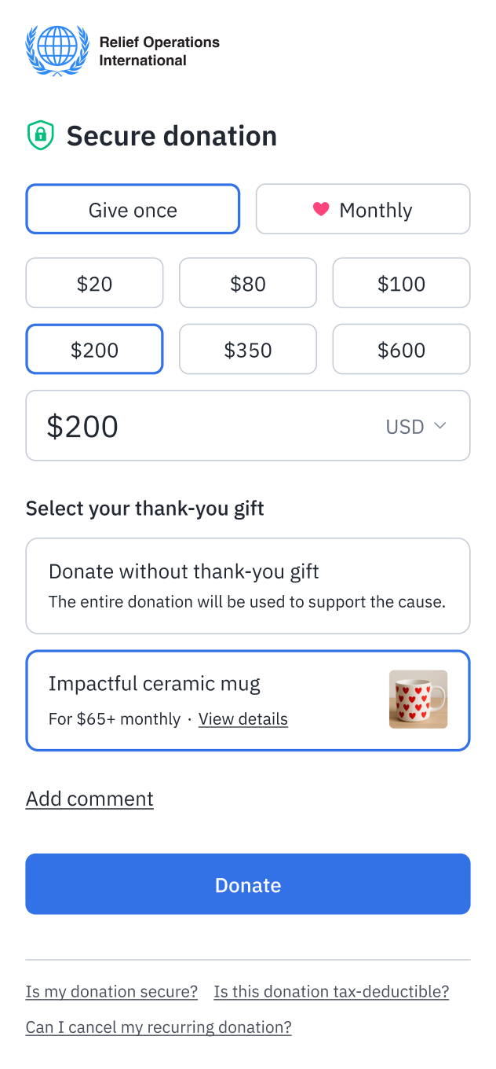Viewport: 496px width, 1069px height.
Task: Click the ceramic mug photo thumbnail
Action: click(418, 700)
